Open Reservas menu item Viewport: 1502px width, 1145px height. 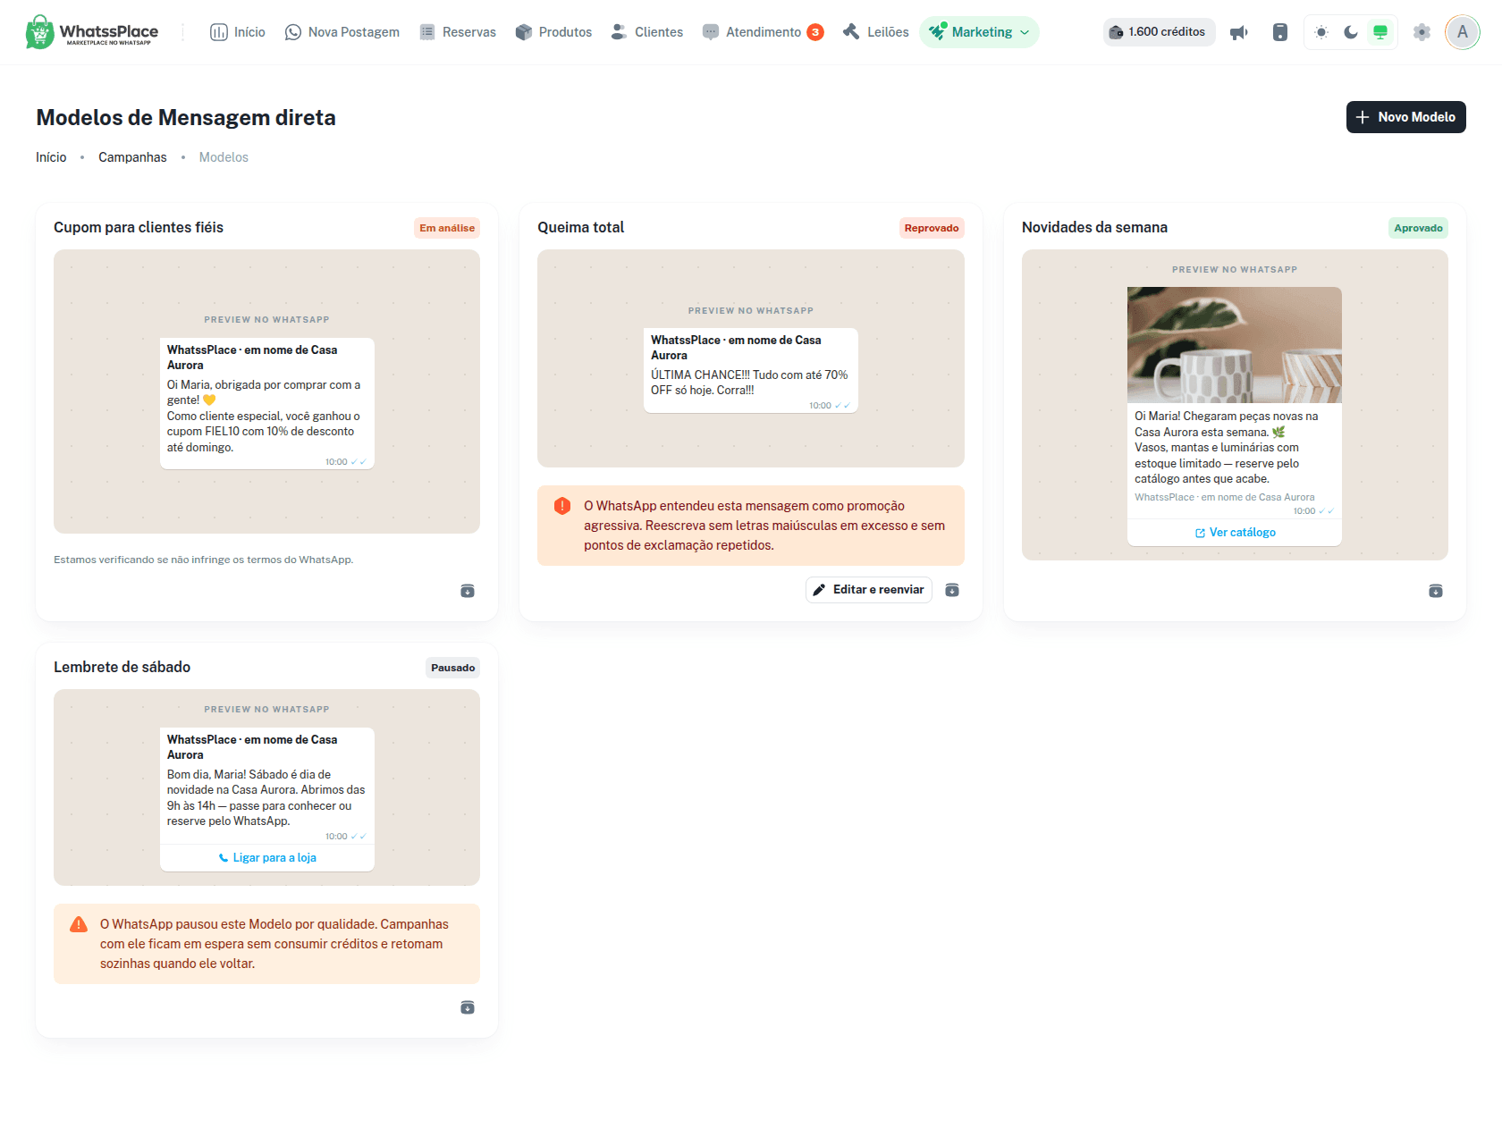(458, 32)
